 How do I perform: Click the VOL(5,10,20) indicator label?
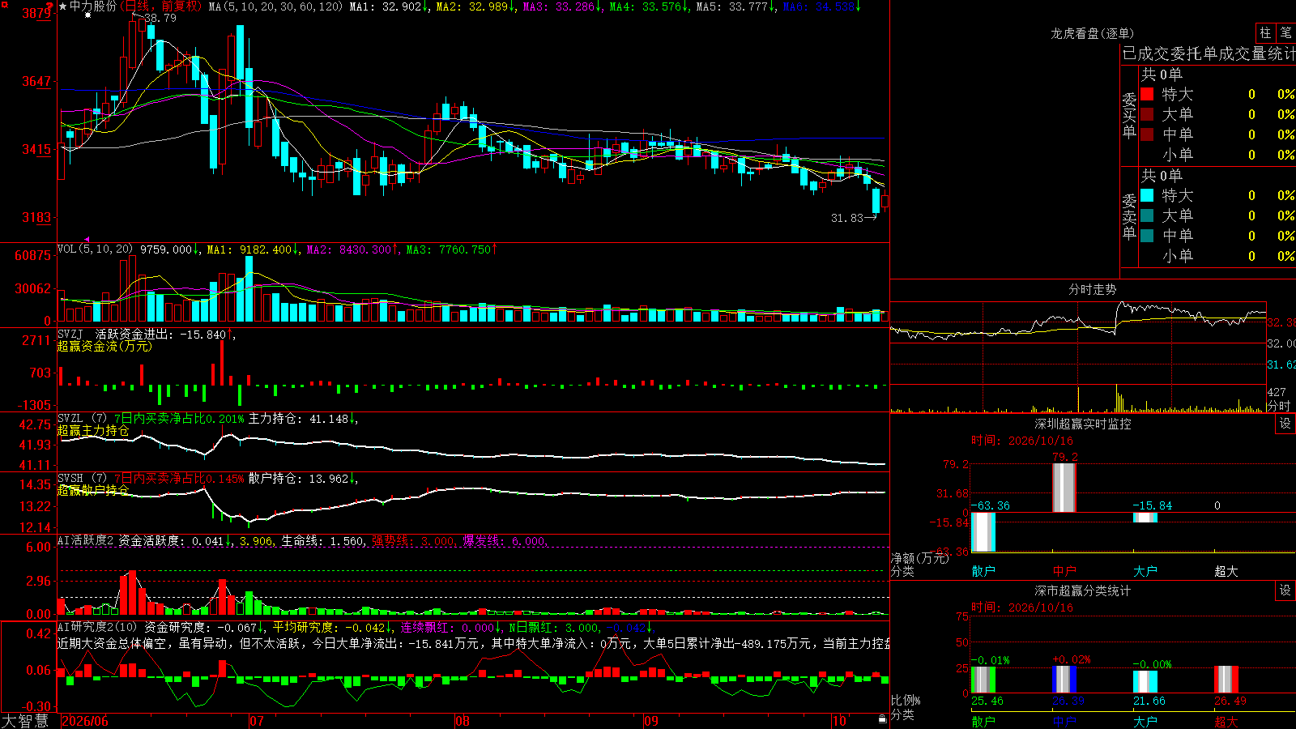(x=96, y=249)
